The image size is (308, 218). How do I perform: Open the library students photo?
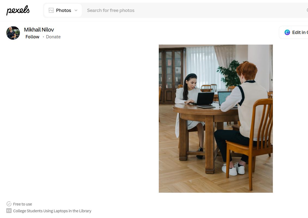[x=216, y=119]
